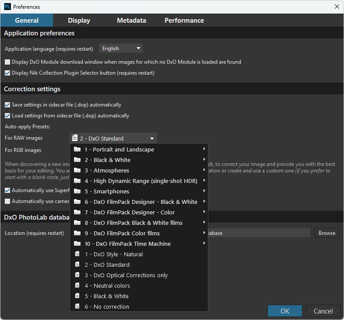
Task: Open 5 - Smartphones preset folder
Action: (139, 191)
